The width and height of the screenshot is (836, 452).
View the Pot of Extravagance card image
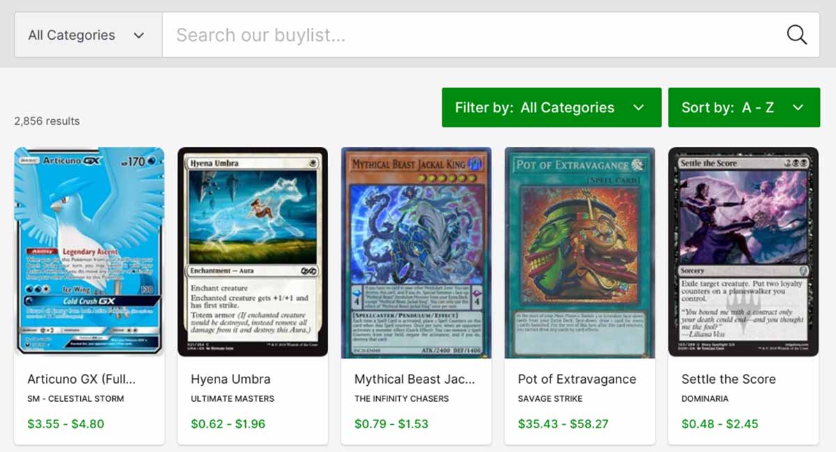click(580, 252)
